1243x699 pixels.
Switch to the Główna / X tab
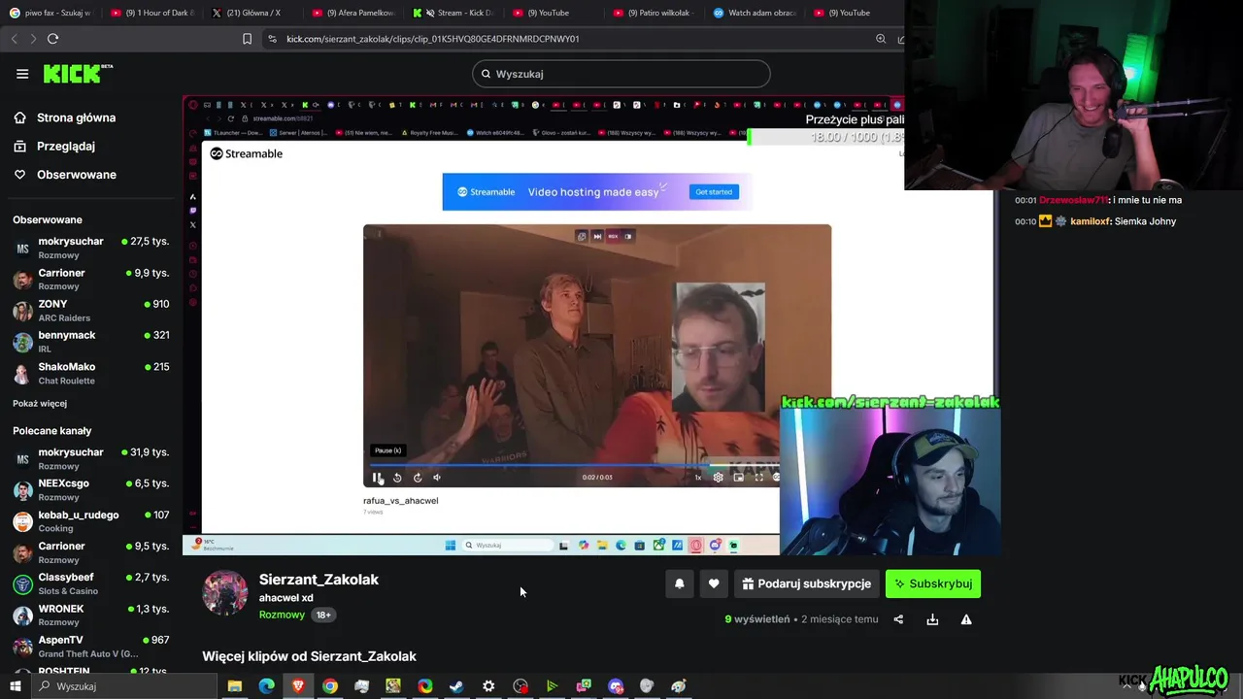coord(251,13)
